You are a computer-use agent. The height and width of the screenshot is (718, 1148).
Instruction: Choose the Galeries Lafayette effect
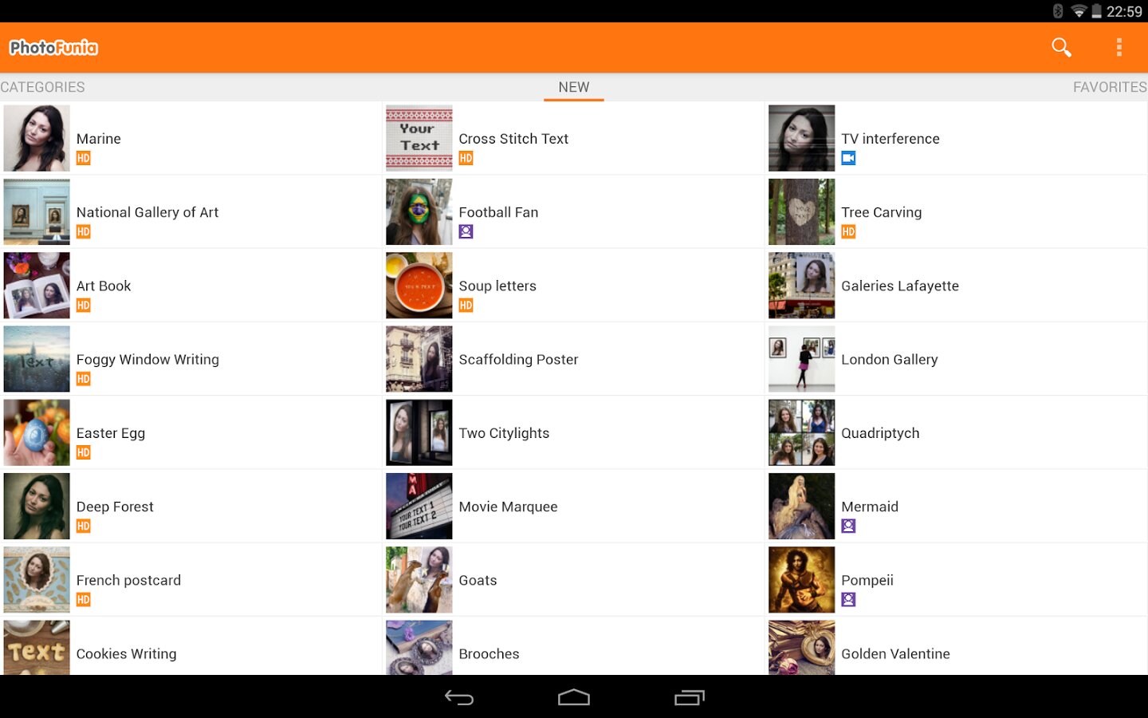[899, 286]
